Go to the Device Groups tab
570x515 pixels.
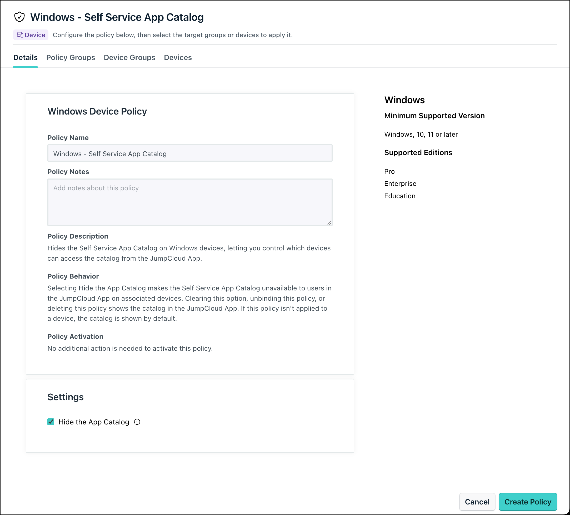click(x=129, y=57)
